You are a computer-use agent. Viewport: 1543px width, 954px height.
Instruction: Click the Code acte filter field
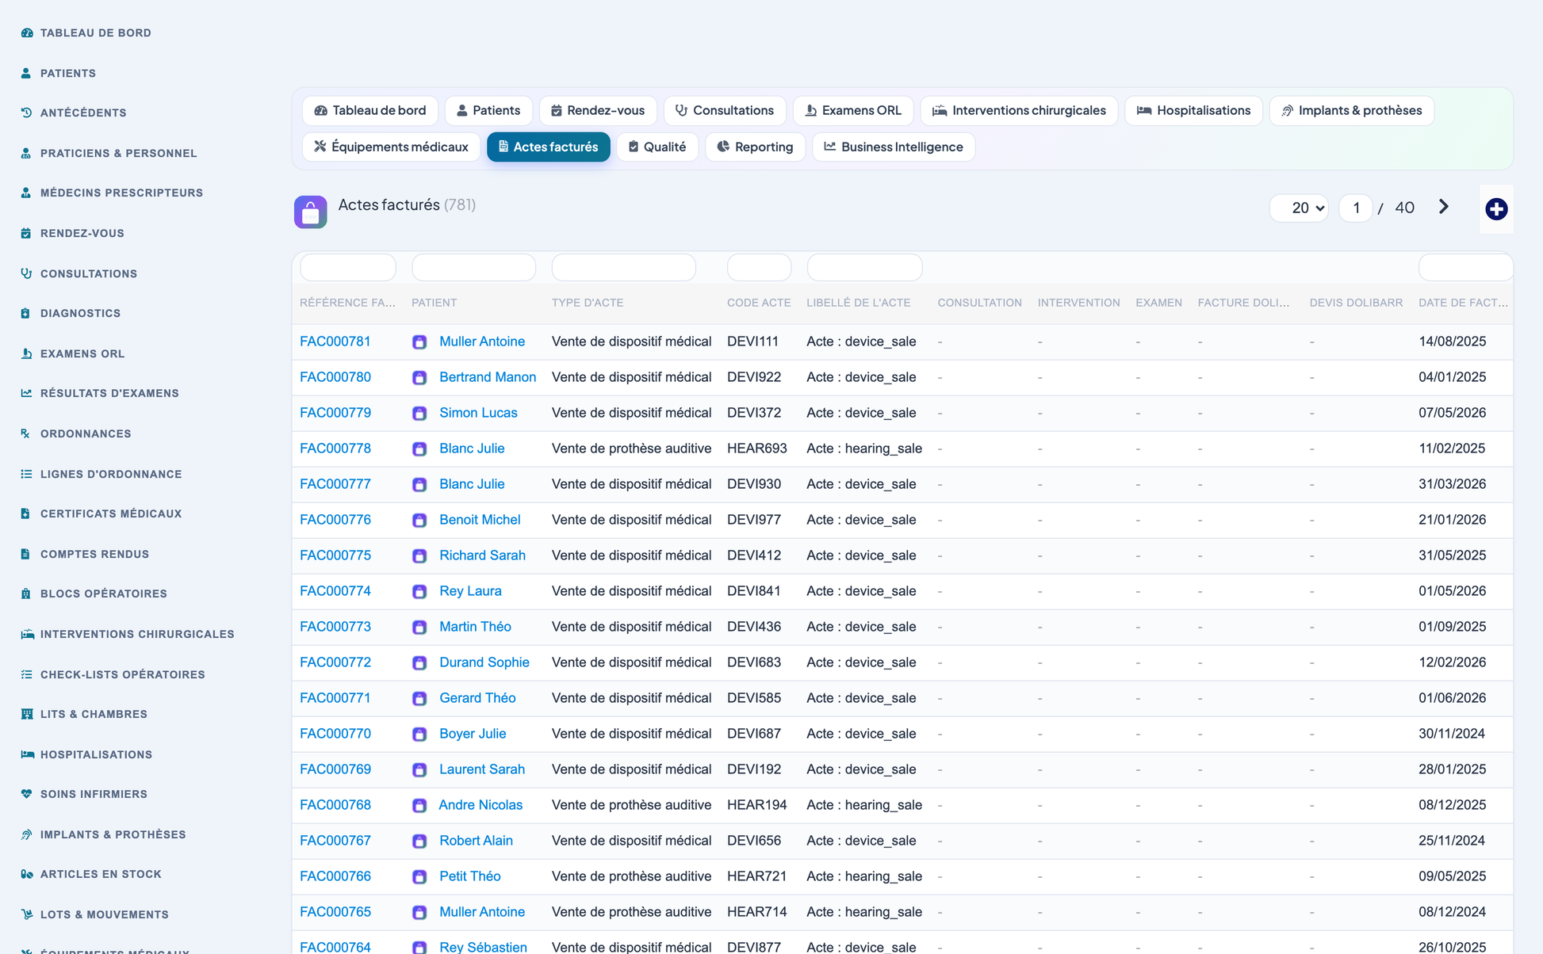coord(760,267)
